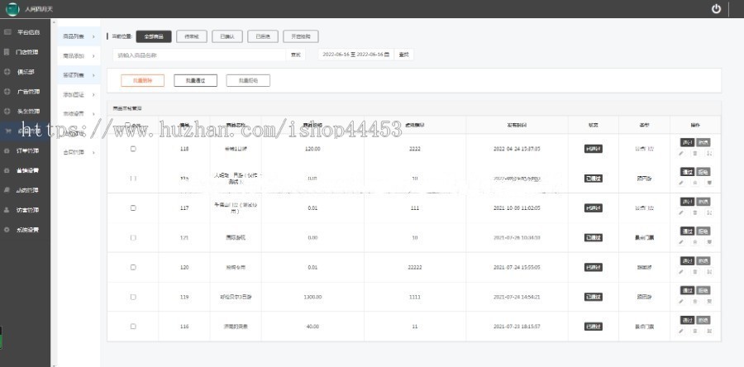Image resolution: width=744 pixels, height=367 pixels.
Task: Tick the checkbox for ID 116
Action: click(133, 326)
